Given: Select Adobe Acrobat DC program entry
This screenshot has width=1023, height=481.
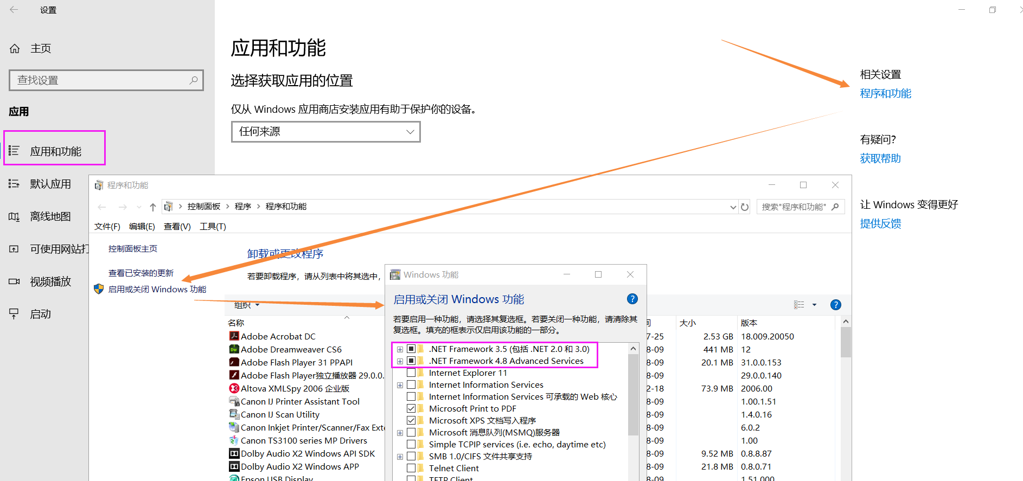Looking at the screenshot, I should click(278, 336).
